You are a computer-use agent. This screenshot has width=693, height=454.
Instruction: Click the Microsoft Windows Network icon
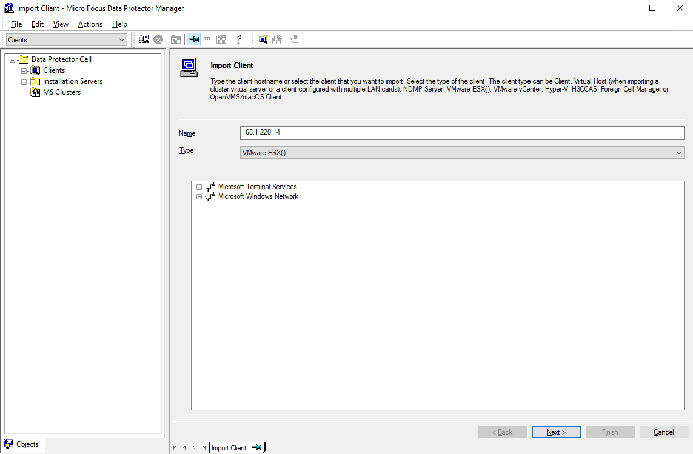click(x=210, y=196)
